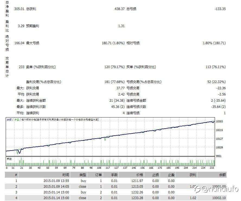Select the profit trades value 181 (77.68%)

point(114,82)
